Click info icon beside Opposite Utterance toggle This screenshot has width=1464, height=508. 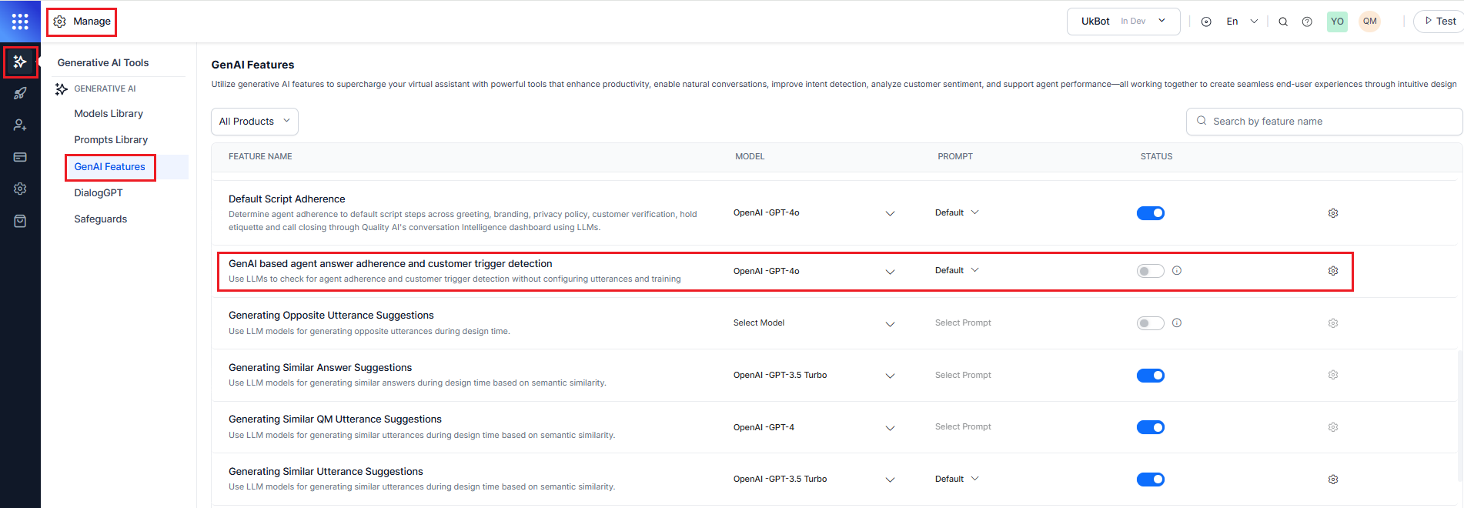(x=1177, y=323)
